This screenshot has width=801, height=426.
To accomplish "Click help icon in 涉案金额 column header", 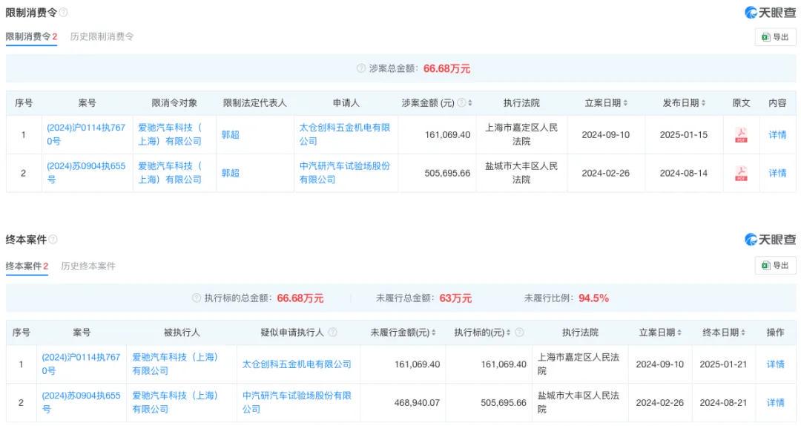I will coord(461,103).
